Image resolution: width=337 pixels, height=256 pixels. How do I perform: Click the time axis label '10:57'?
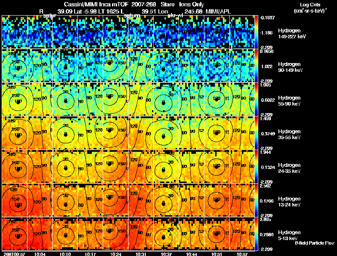pos(242,254)
